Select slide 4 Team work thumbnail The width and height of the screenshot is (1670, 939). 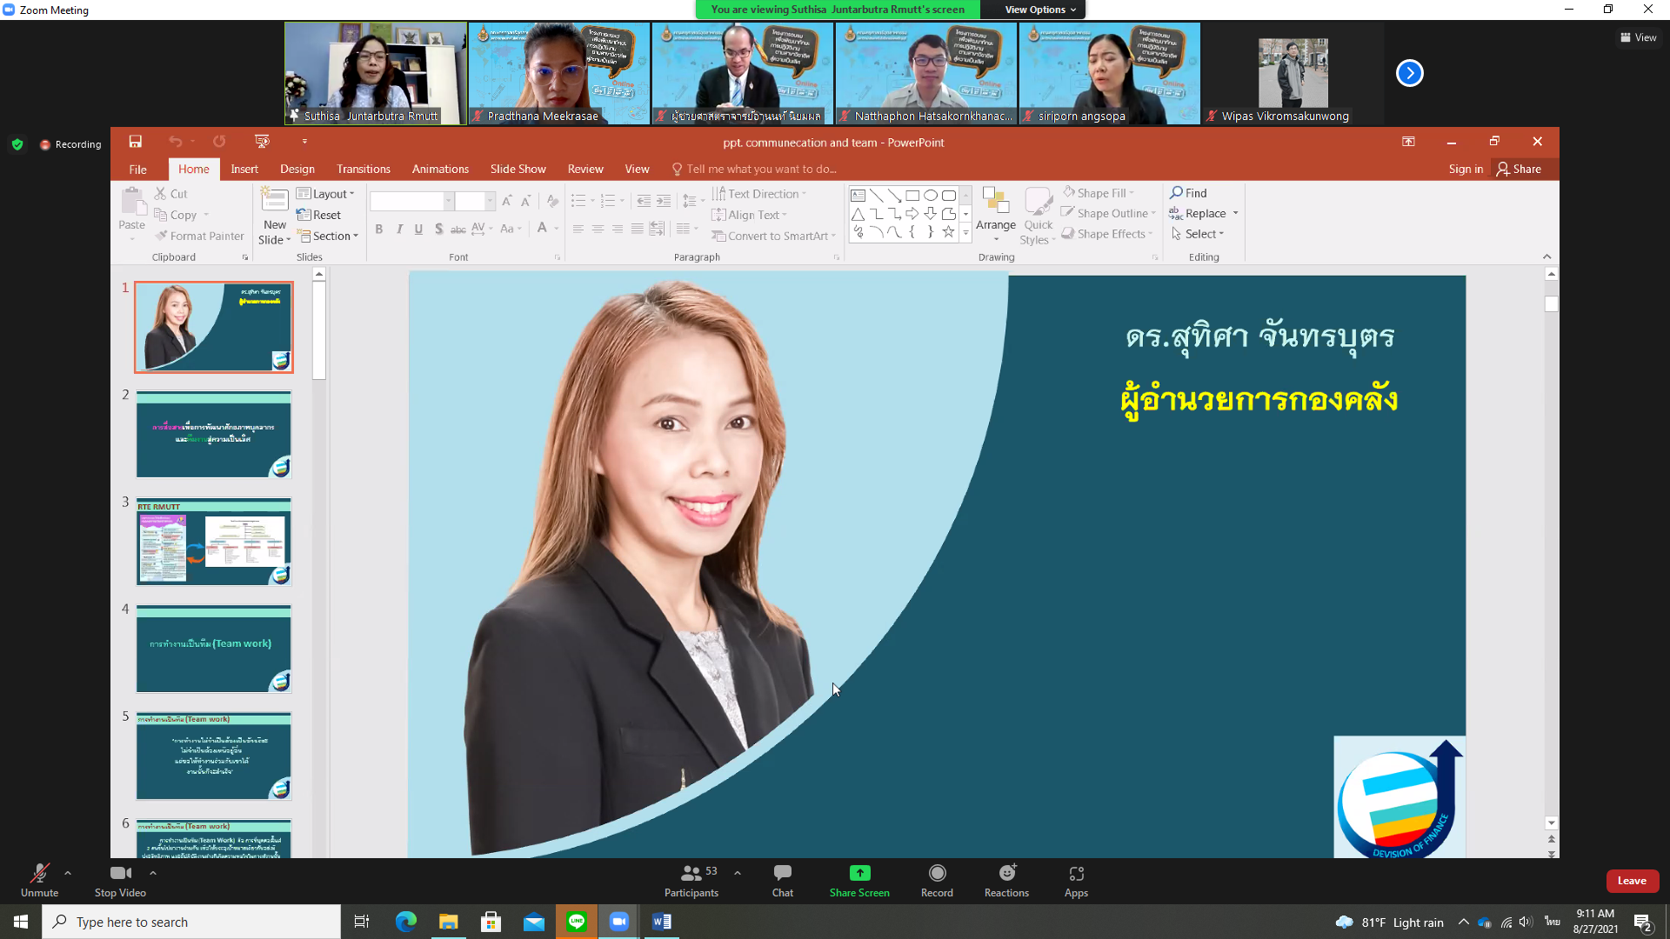(213, 649)
